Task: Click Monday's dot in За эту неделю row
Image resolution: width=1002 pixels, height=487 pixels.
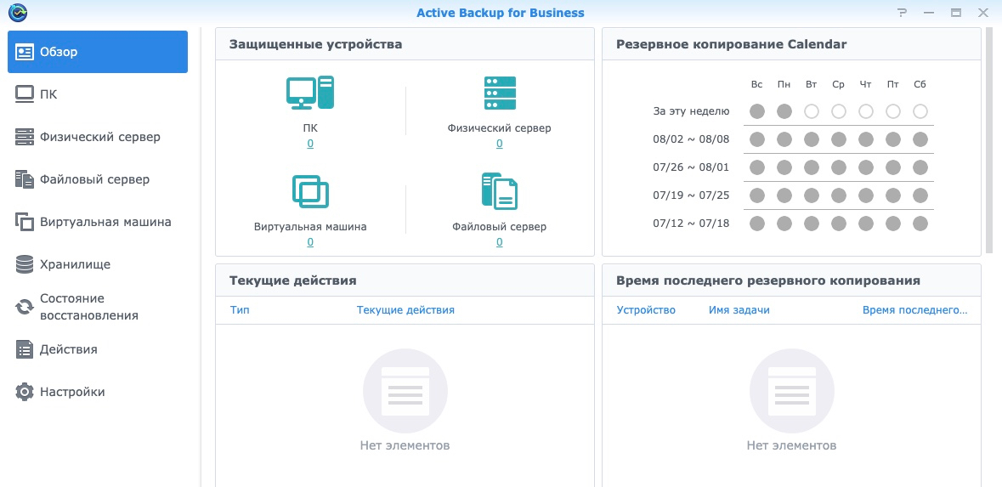Action: coord(784,111)
